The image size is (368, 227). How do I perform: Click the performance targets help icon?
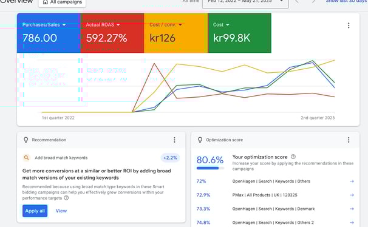[66, 198]
